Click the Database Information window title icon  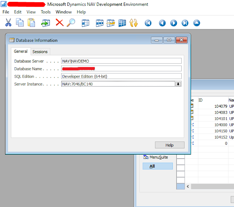click(12, 40)
